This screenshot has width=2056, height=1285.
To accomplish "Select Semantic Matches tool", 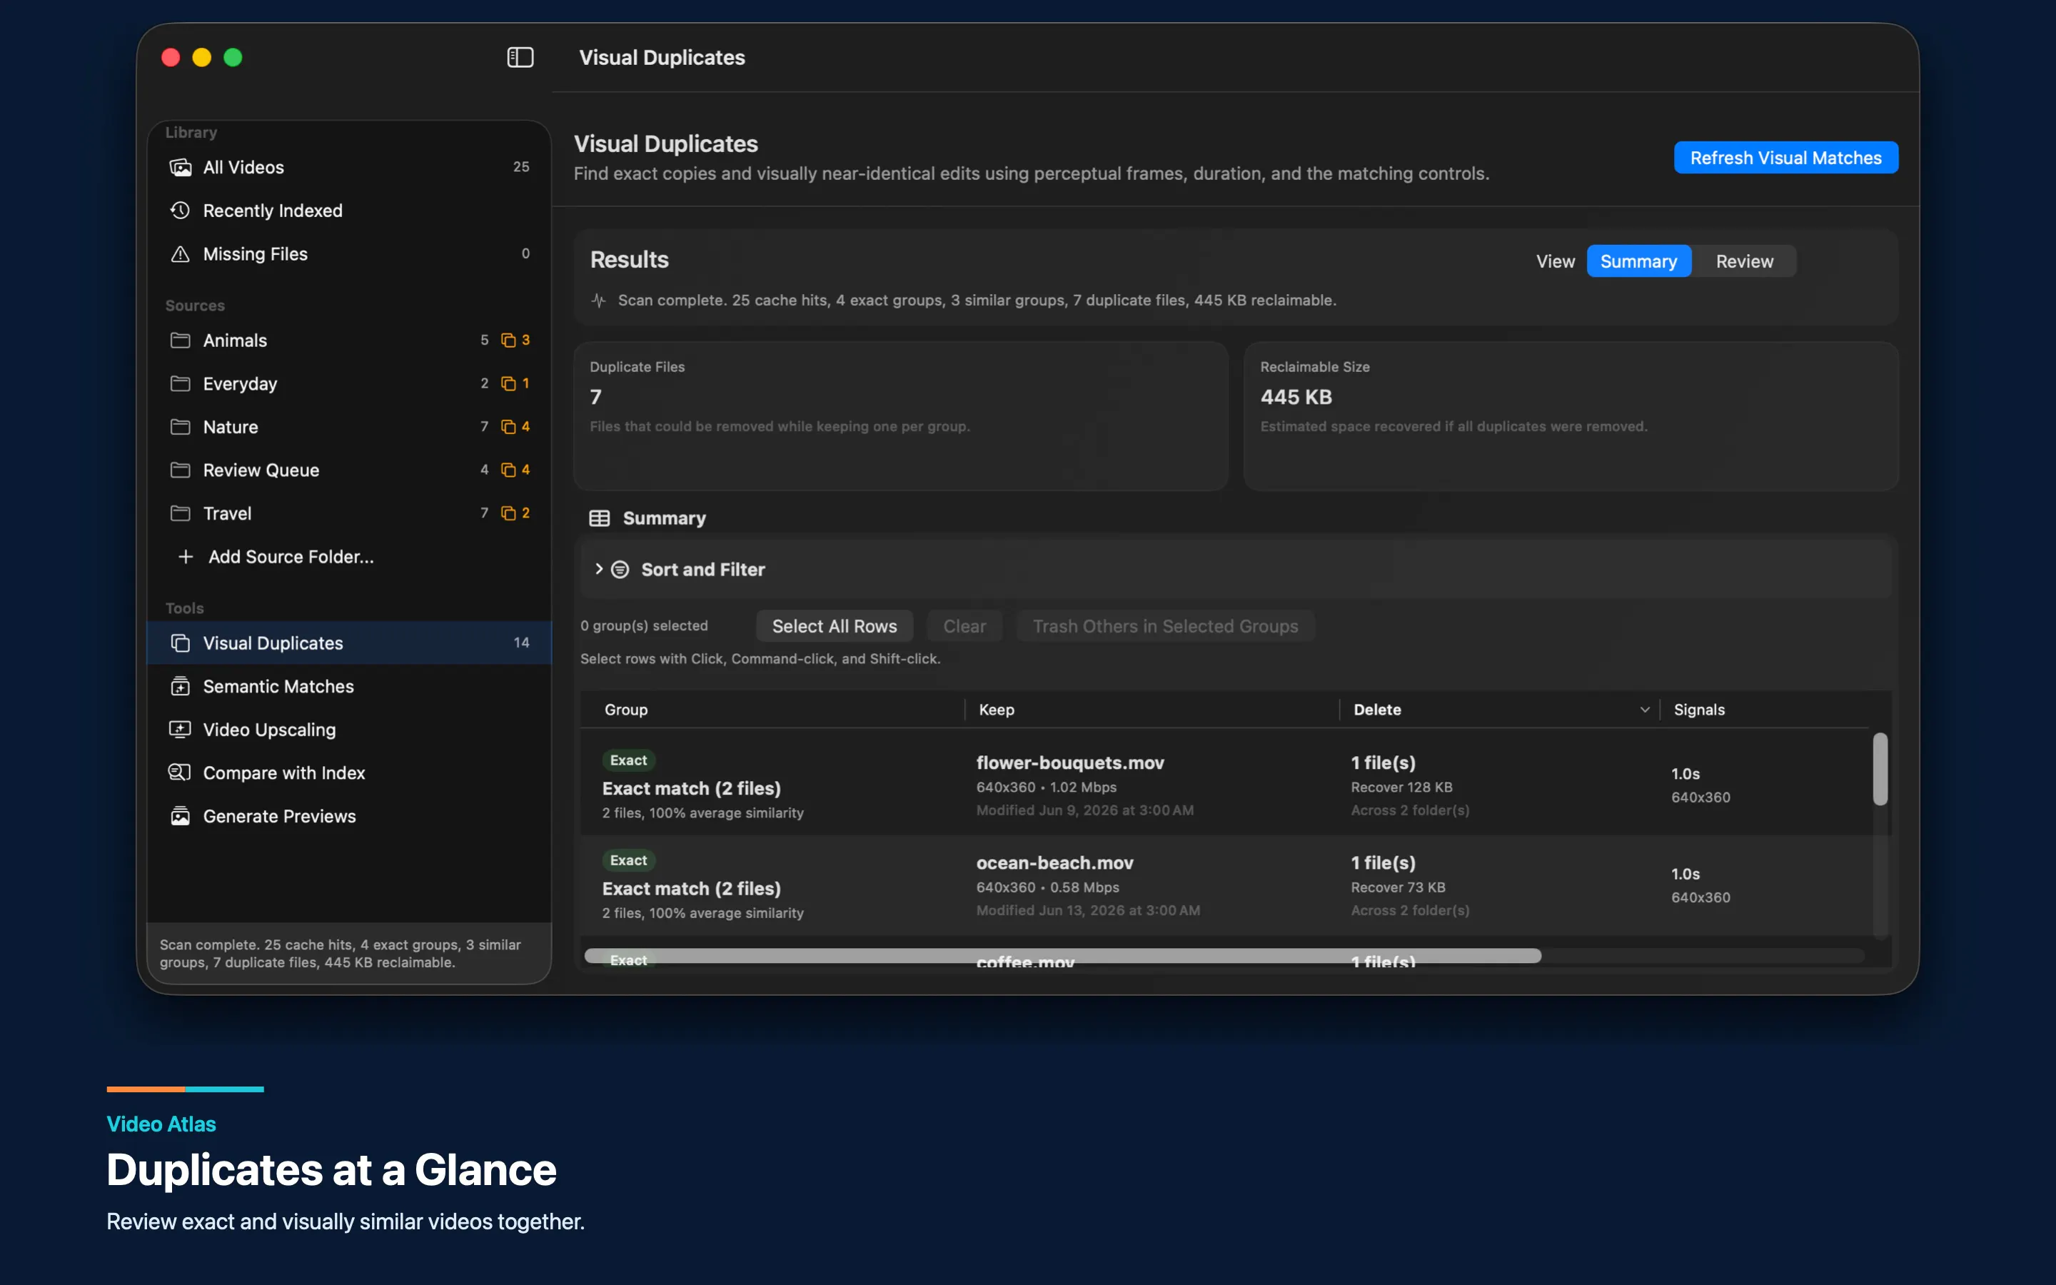I will coord(349,686).
